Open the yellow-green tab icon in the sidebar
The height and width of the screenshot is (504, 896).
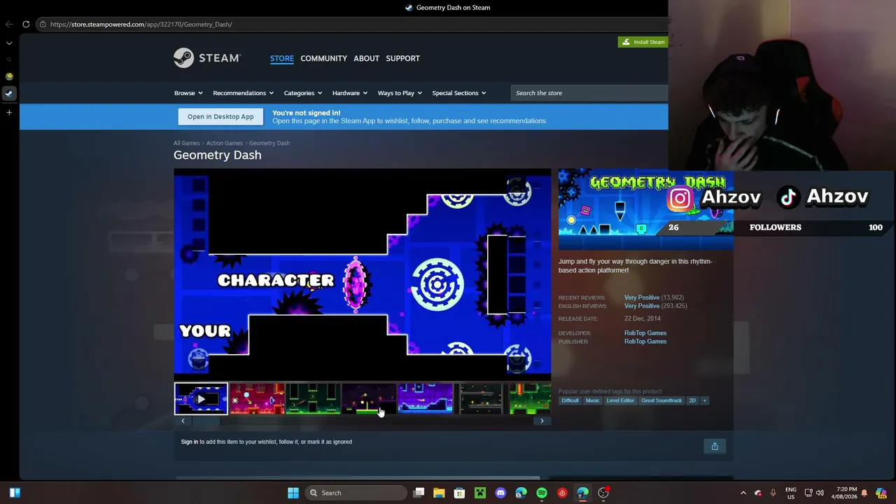click(9, 76)
